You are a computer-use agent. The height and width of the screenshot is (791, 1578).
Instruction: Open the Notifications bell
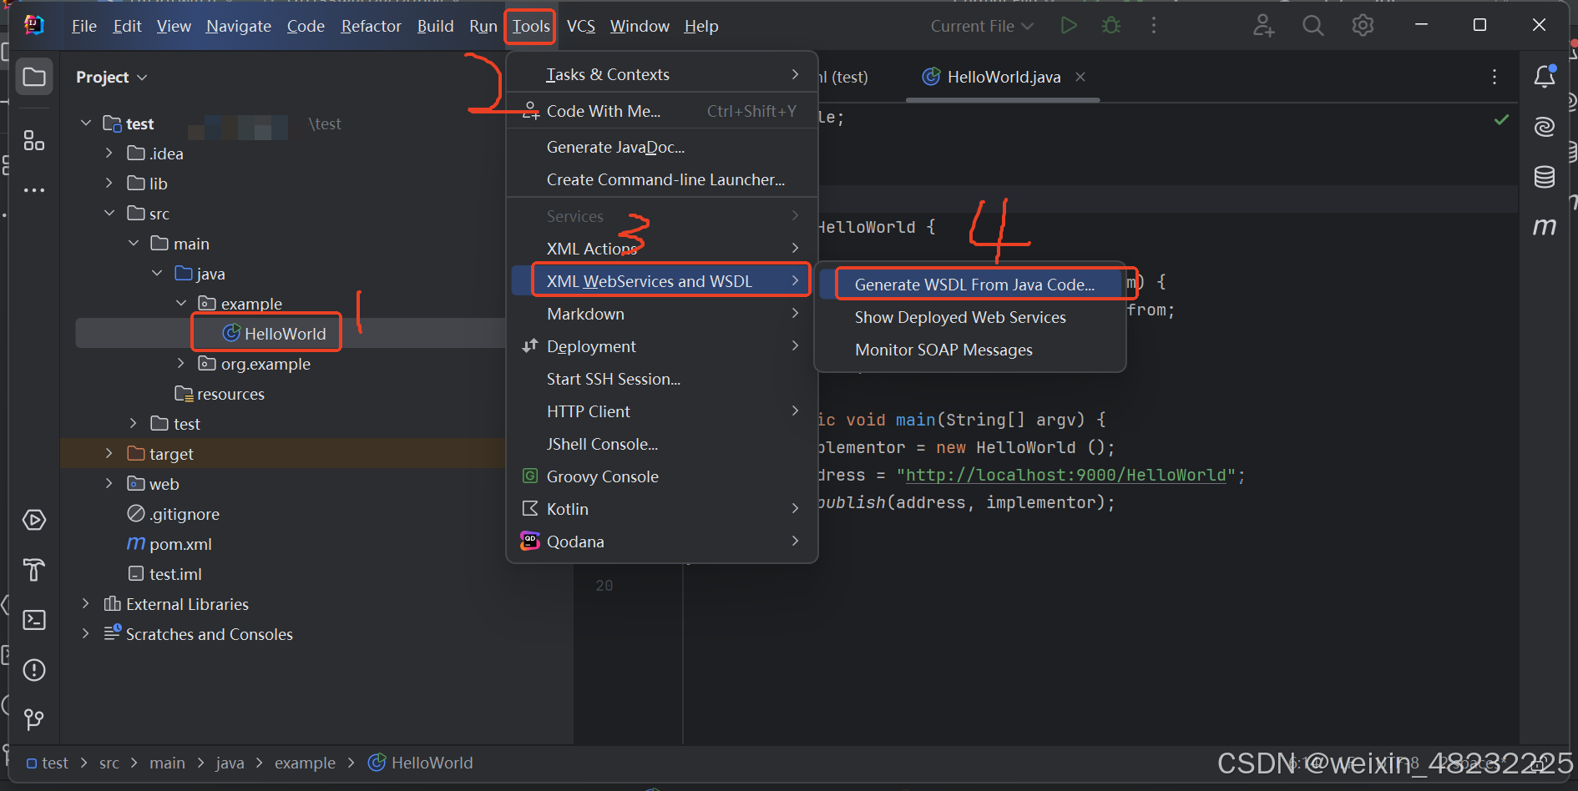pyautogui.click(x=1545, y=77)
